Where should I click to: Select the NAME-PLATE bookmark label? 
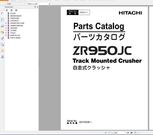(15, 35)
